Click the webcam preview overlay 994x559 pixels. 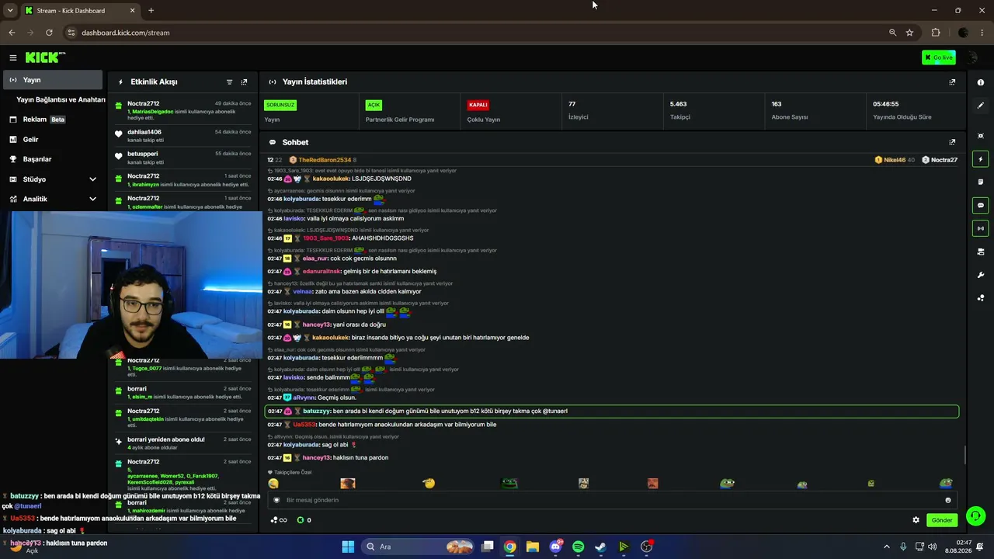tap(131, 285)
